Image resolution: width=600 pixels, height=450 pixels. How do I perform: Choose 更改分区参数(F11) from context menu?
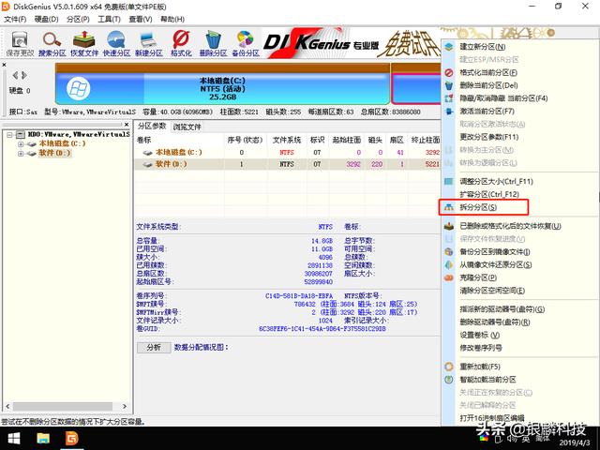click(x=519, y=137)
